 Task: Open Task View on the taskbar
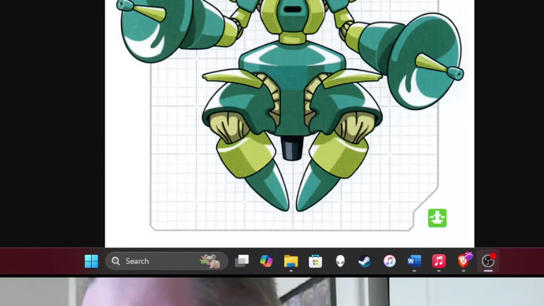point(242,261)
